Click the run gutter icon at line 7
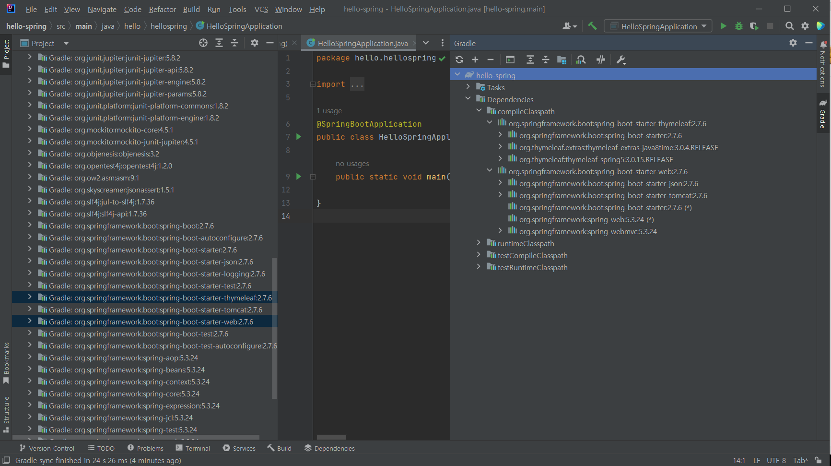Viewport: 831px width, 466px height. (x=299, y=137)
